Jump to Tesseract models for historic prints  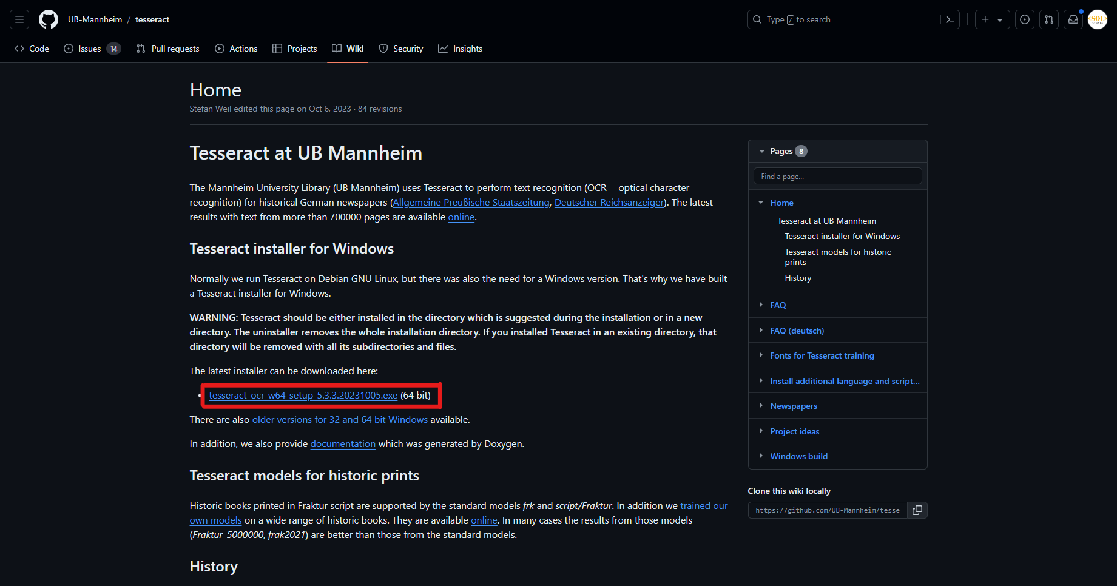pyautogui.click(x=838, y=257)
